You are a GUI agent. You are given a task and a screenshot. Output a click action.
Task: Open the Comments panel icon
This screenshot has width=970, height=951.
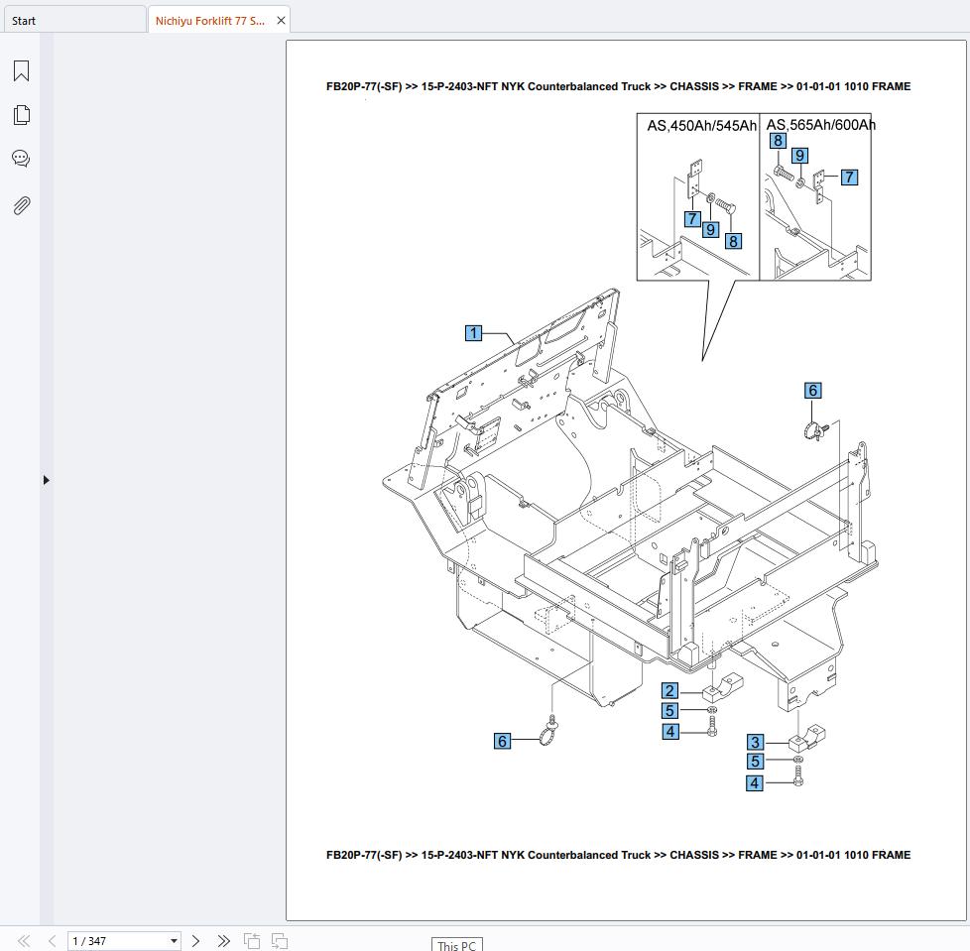(21, 159)
